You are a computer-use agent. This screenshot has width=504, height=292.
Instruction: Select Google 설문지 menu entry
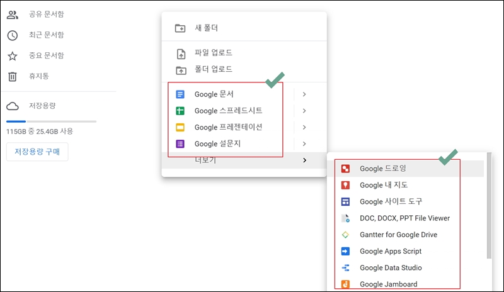tap(244, 144)
